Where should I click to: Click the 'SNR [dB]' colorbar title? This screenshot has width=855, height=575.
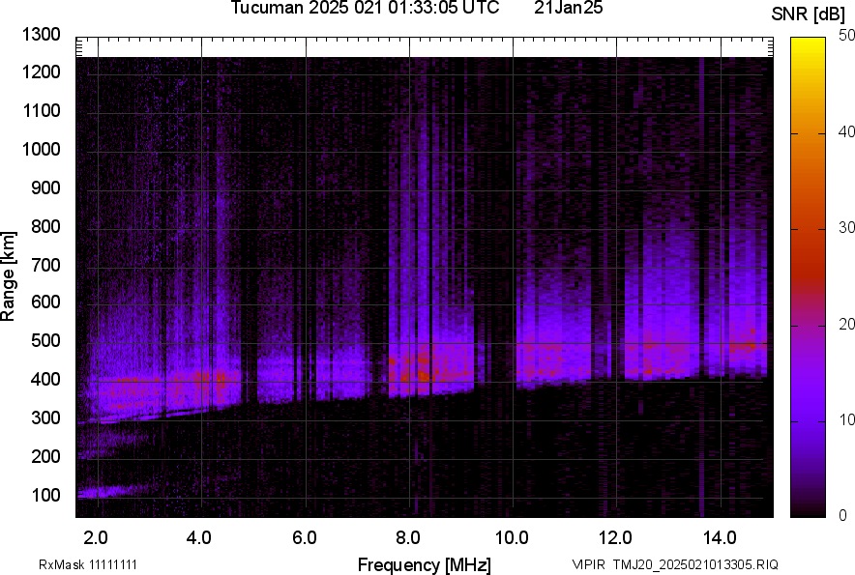(808, 14)
